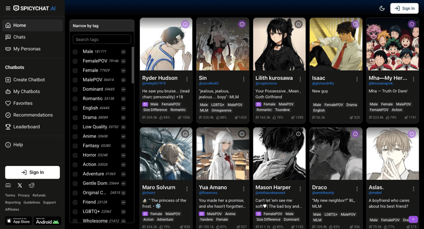Open the Privacy link in the footer

click(x=24, y=196)
